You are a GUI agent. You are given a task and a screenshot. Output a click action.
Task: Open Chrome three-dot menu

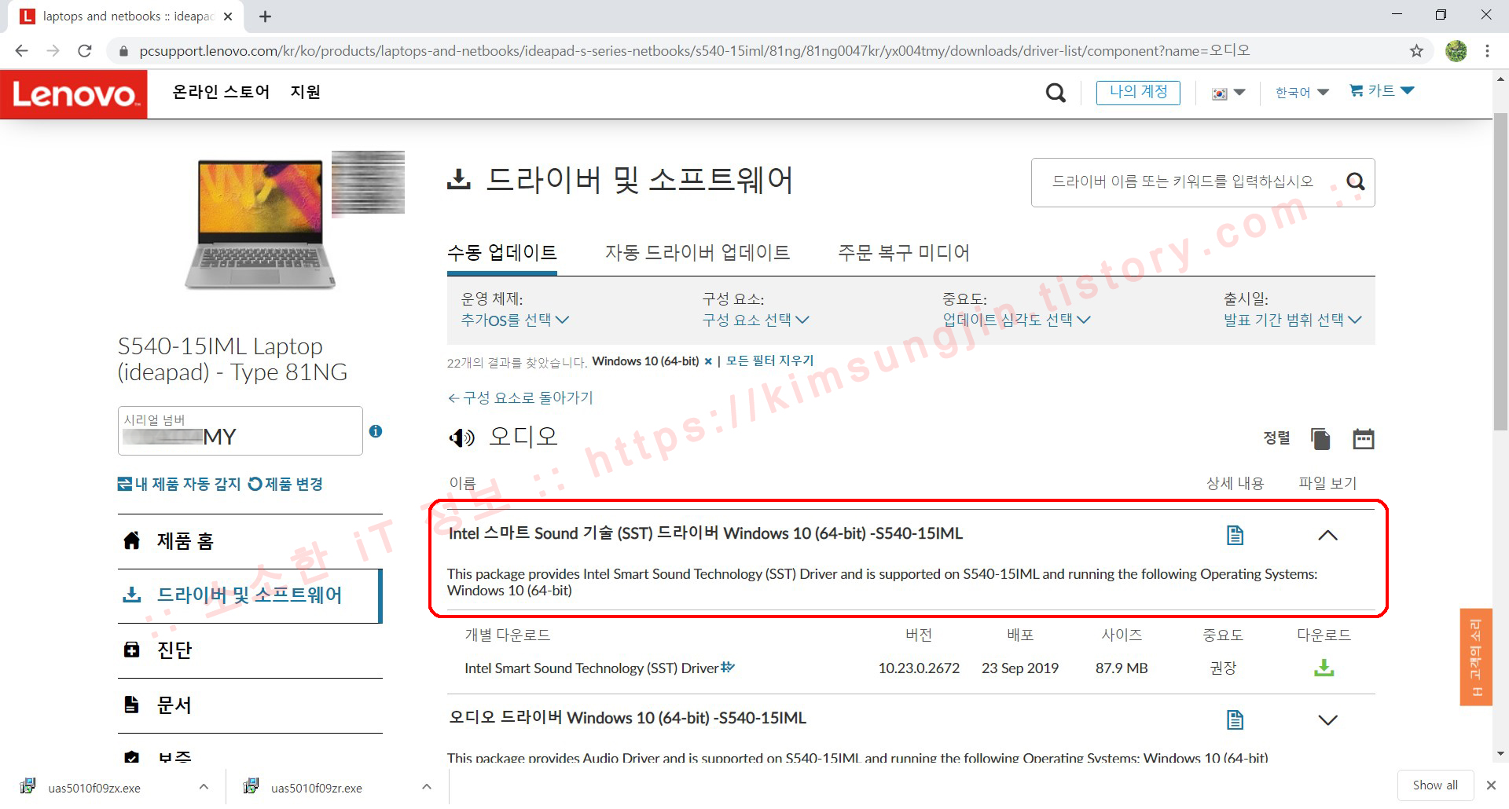1487,51
